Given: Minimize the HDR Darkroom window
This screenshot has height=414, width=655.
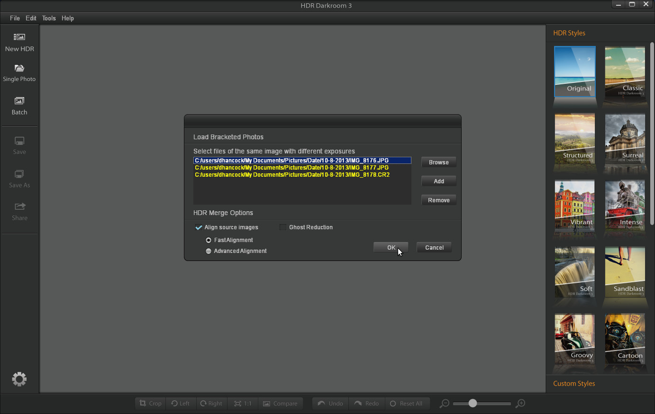Looking at the screenshot, I should [618, 5].
